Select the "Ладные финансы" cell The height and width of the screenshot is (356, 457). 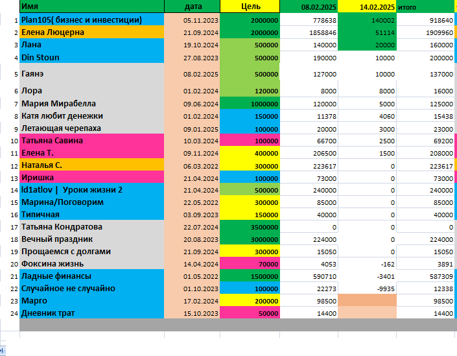[92, 276]
